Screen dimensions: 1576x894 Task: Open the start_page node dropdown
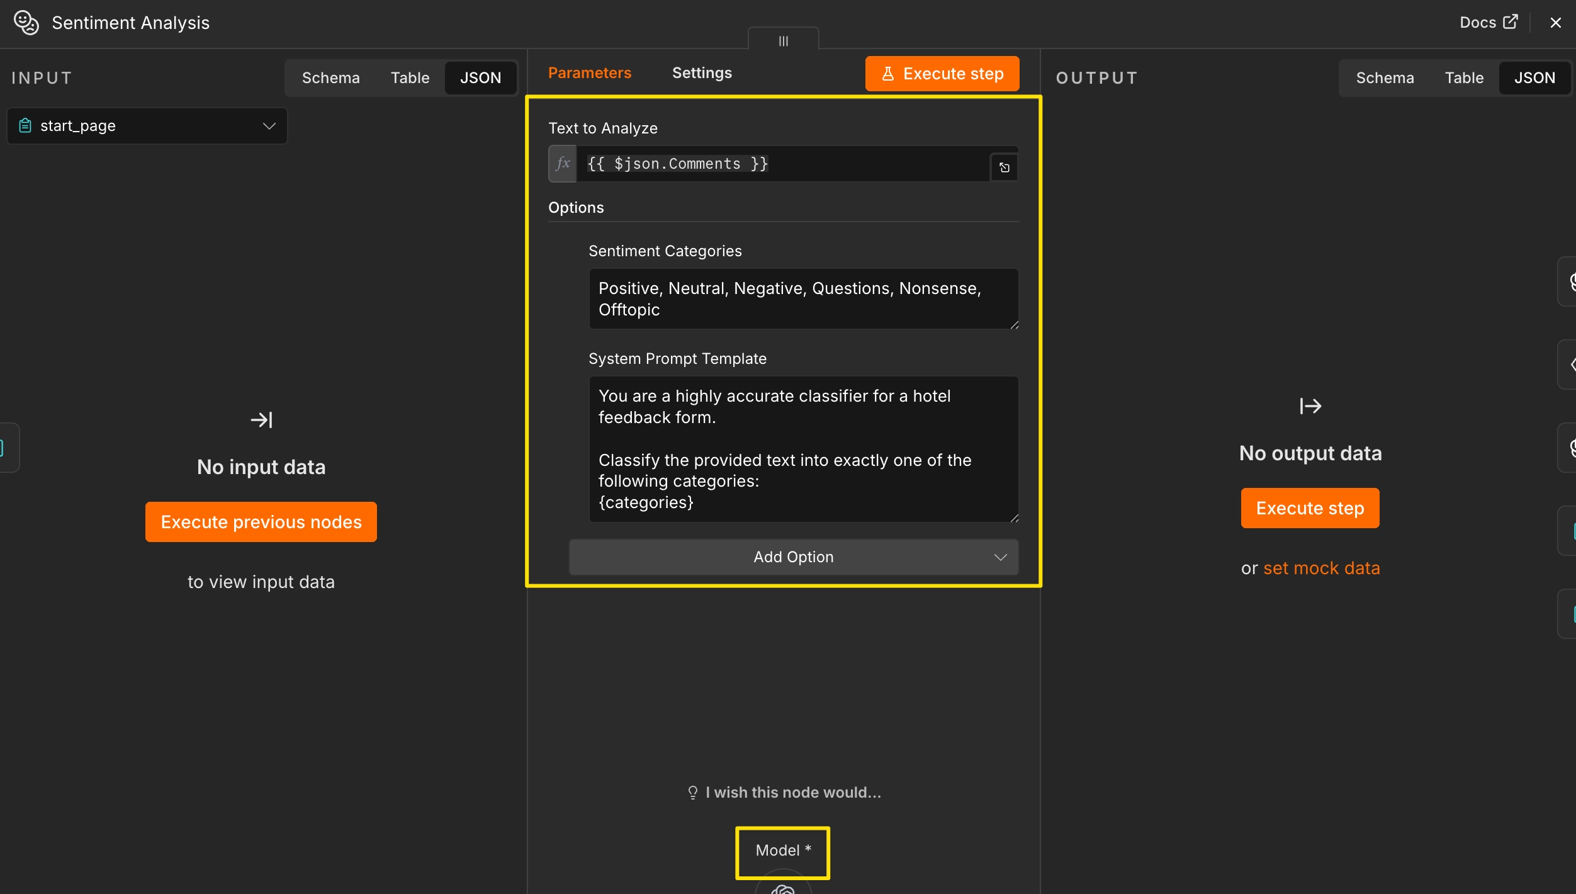(x=147, y=126)
